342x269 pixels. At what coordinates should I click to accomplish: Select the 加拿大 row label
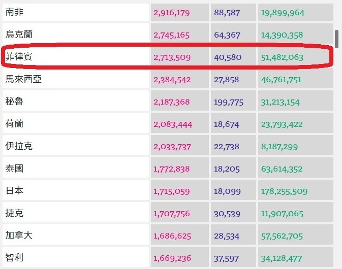click(x=19, y=236)
